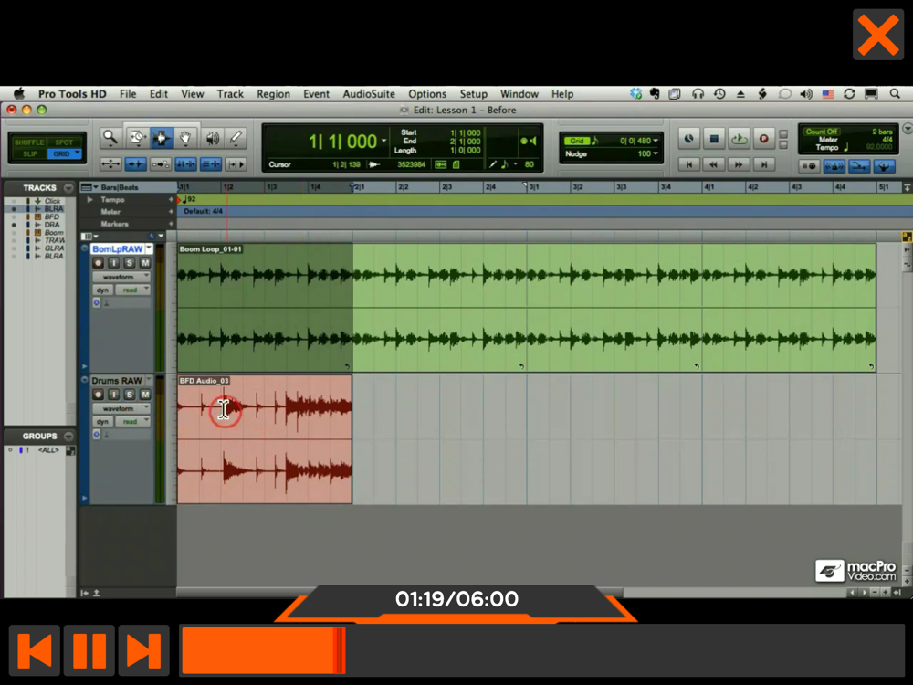This screenshot has height=685, width=913.
Task: Click the Drums RAW track name
Action: (117, 381)
